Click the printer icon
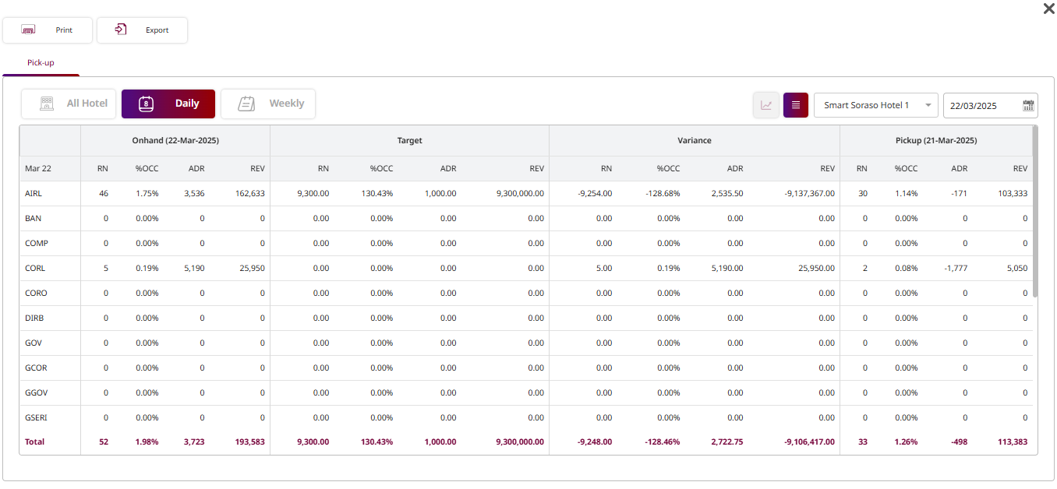Viewport: 1057px width, 489px height. (x=29, y=30)
